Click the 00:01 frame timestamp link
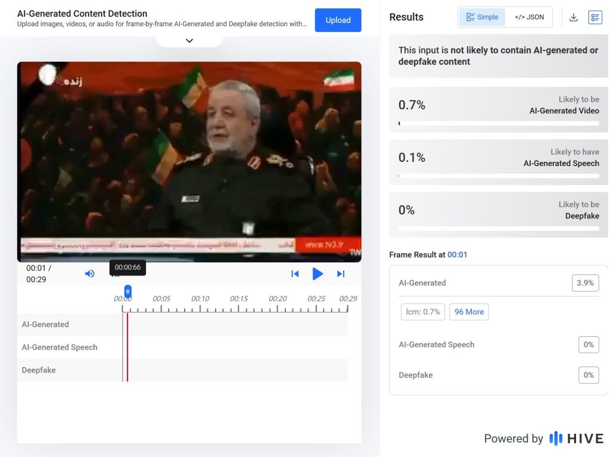The height and width of the screenshot is (457, 610). [x=457, y=255]
